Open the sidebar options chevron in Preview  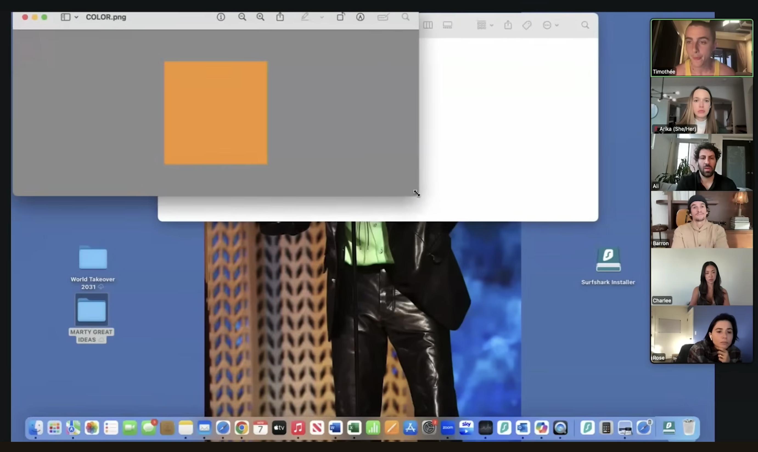point(76,17)
